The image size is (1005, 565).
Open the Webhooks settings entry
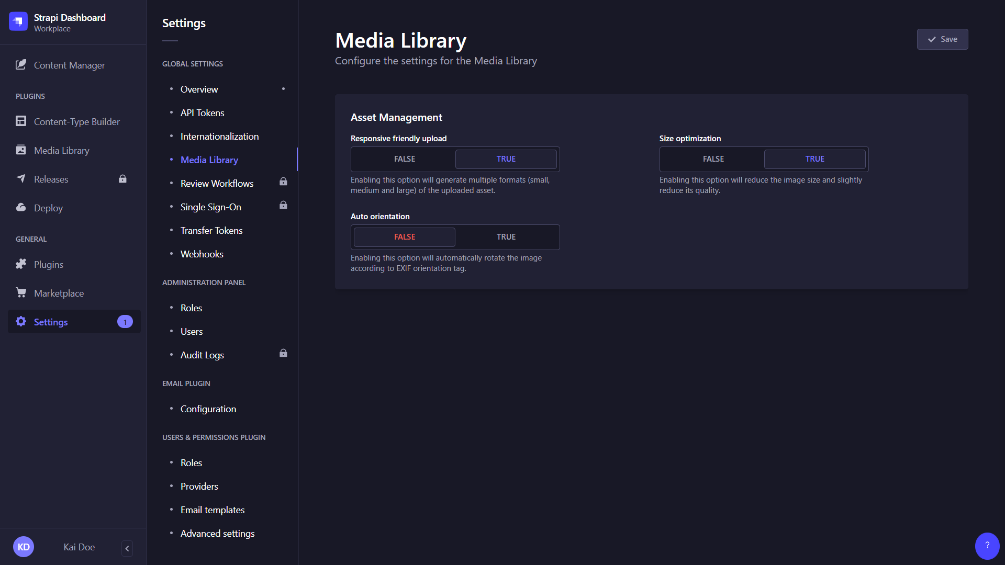(x=202, y=254)
